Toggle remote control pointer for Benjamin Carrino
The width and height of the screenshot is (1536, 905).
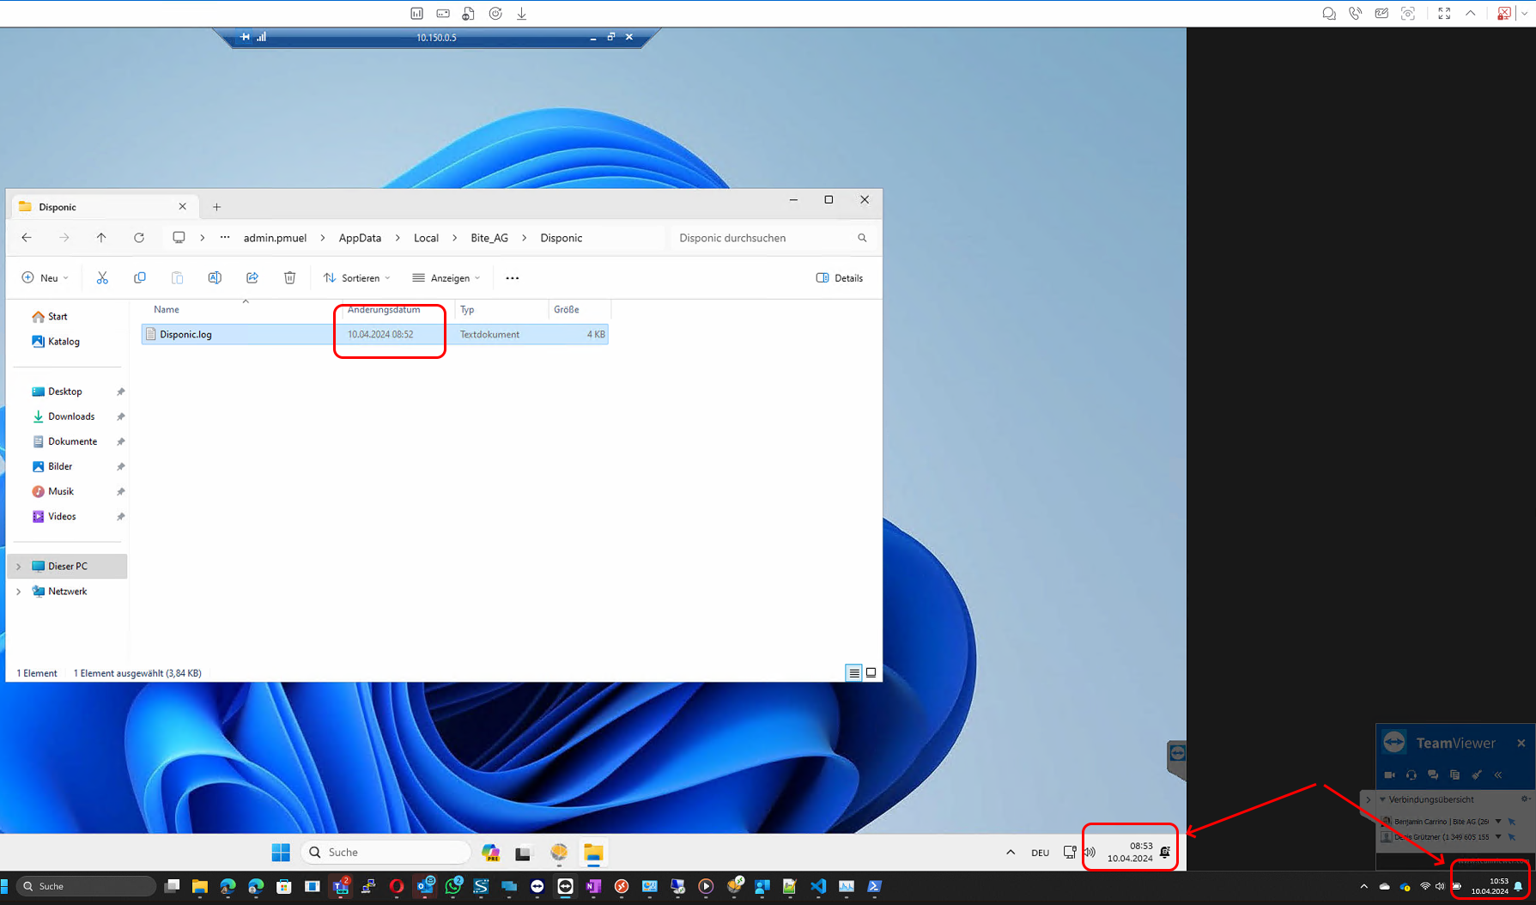(x=1512, y=822)
